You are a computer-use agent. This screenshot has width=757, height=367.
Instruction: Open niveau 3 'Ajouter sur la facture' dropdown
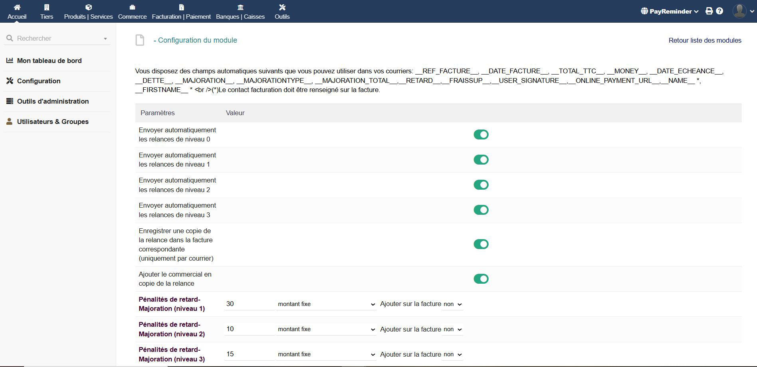(452, 354)
